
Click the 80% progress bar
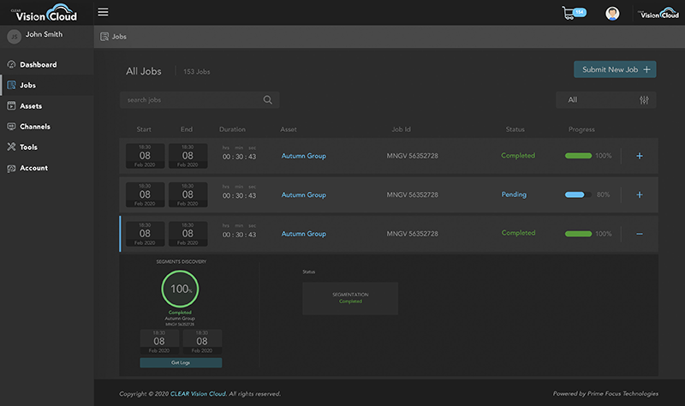point(578,194)
